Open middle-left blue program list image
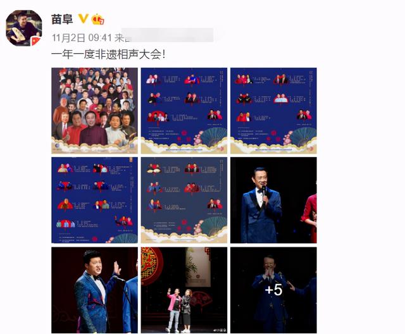 (x=94, y=200)
